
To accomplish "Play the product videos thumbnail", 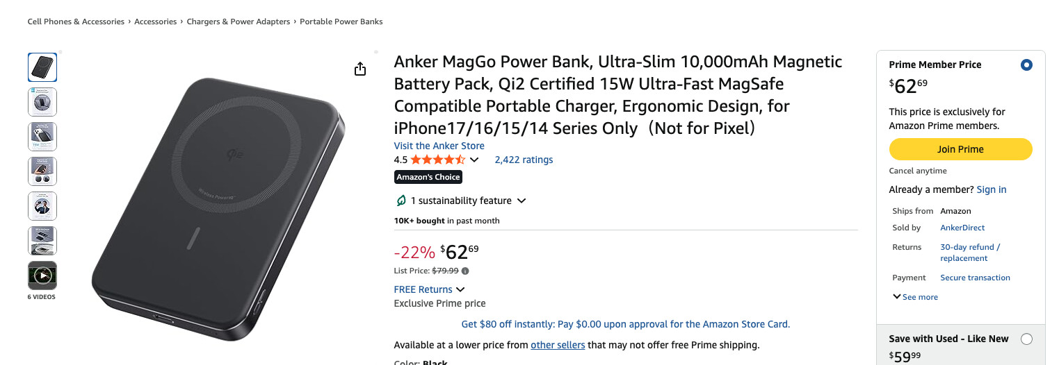I will click(42, 275).
